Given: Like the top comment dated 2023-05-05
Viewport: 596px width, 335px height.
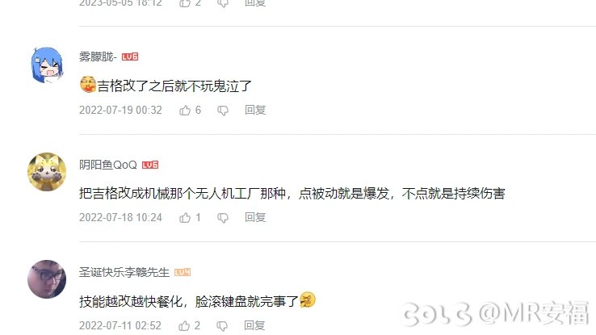Looking at the screenshot, I should (185, 3).
